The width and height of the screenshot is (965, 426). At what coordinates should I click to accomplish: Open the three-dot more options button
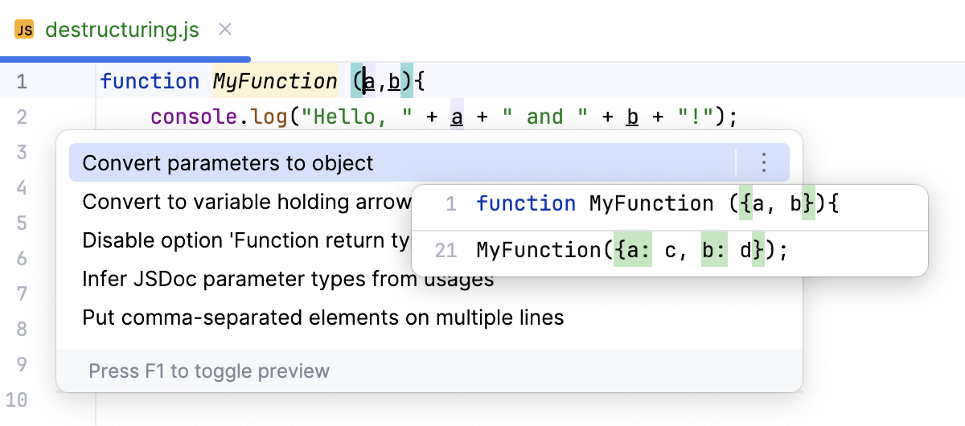coord(763,163)
